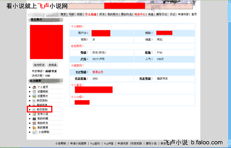
Task: Open the 我的收藏 folder icon
Action: click(x=34, y=118)
